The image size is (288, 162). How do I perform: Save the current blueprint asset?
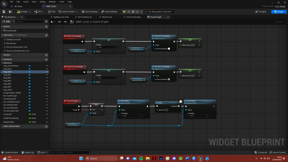tap(4, 11)
